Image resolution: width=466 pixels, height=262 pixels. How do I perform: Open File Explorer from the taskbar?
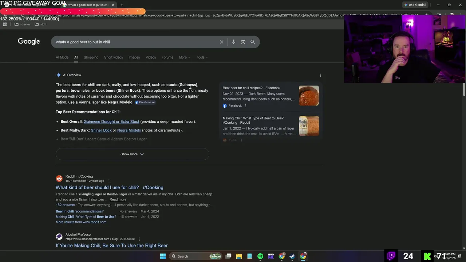pyautogui.click(x=239, y=256)
